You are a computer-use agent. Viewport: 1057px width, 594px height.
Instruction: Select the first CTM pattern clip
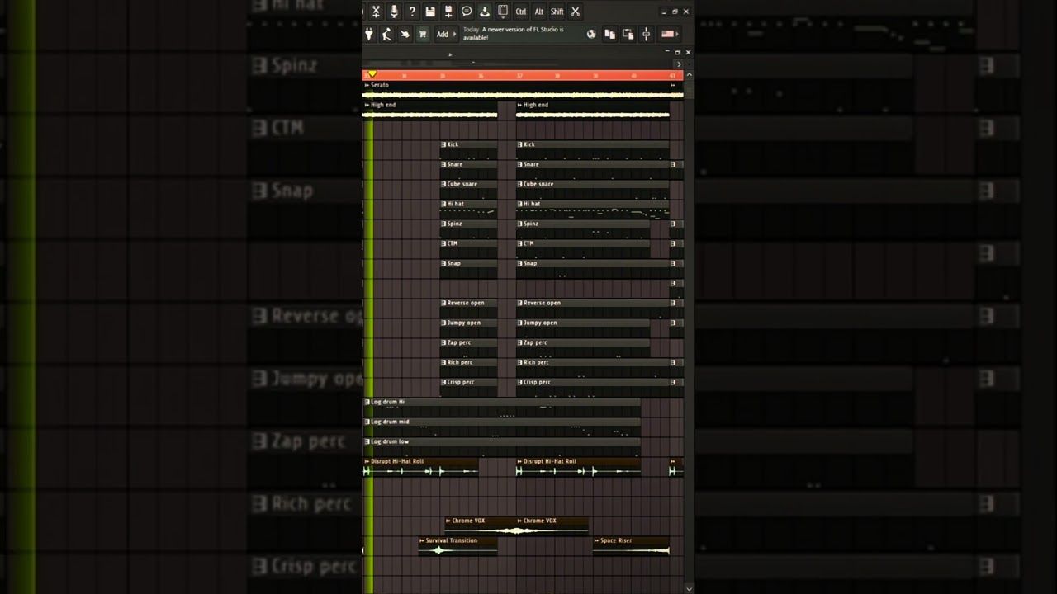click(468, 249)
